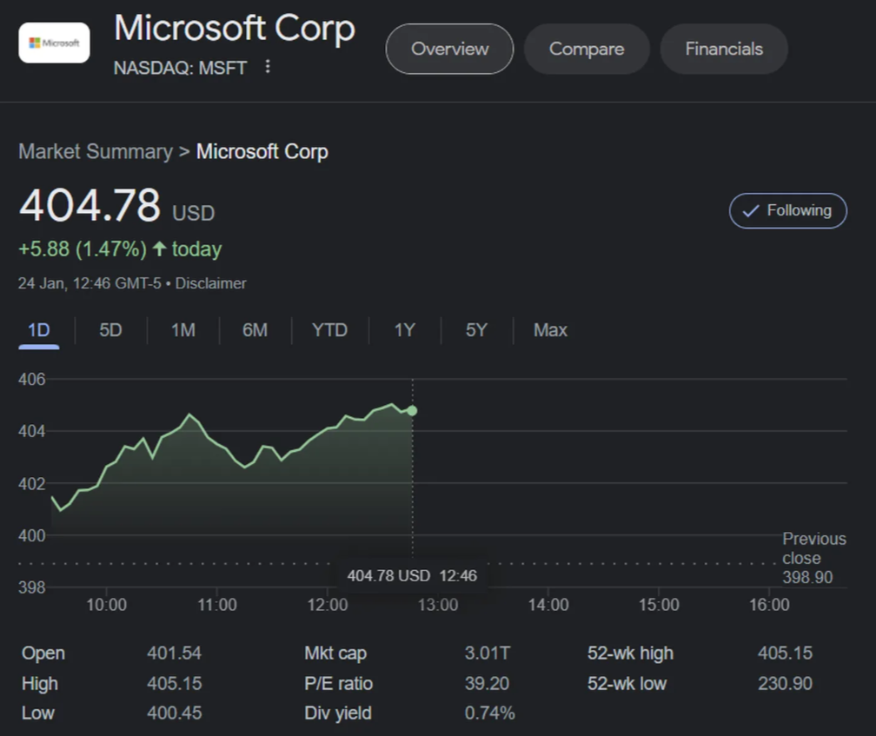Screen dimensions: 876x736
Task: Switch to the Overview tab
Action: tap(449, 49)
